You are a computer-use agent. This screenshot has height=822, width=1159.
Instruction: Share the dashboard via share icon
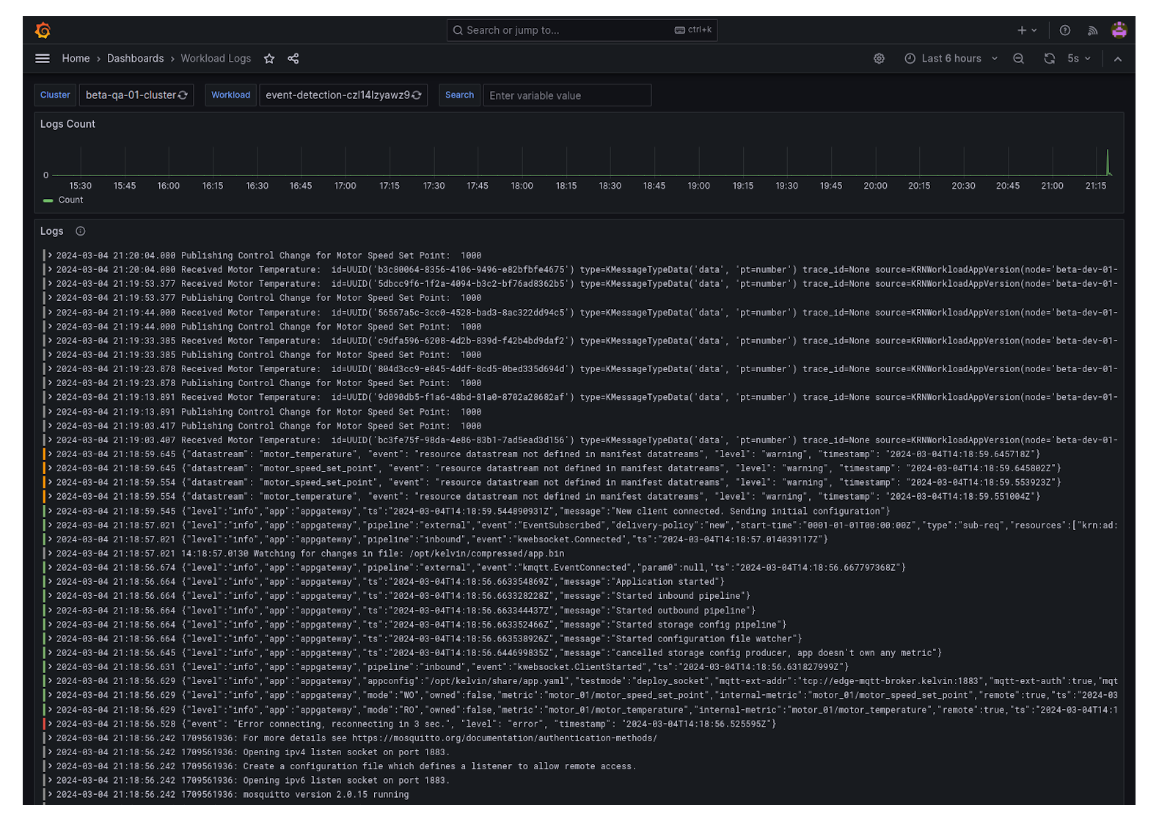pyautogui.click(x=293, y=59)
